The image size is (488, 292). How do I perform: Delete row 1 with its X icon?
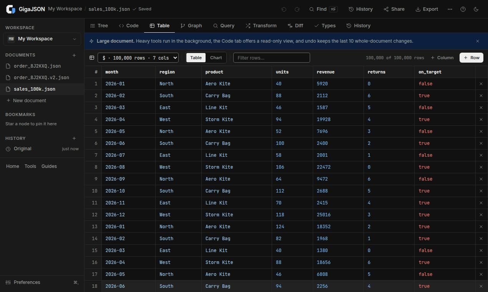[481, 84]
